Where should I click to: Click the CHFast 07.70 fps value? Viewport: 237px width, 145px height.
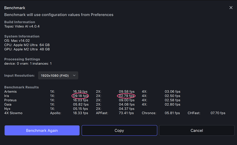click(218, 113)
